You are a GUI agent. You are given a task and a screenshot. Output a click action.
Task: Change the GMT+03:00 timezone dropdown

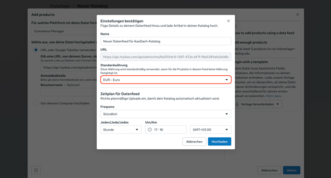coord(210,130)
